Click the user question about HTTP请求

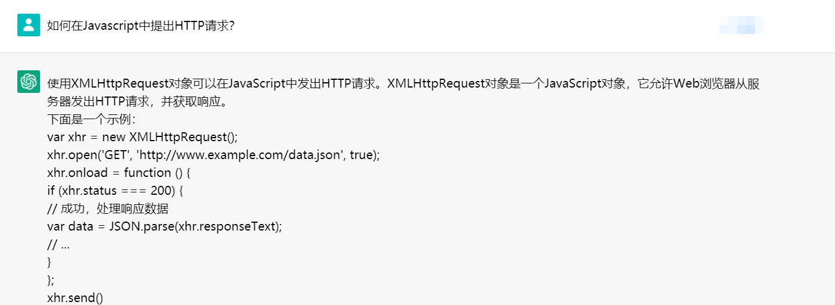(x=141, y=26)
